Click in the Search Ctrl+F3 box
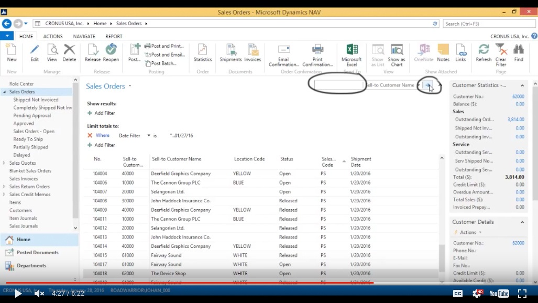This screenshot has height=303, width=538. 489,24
